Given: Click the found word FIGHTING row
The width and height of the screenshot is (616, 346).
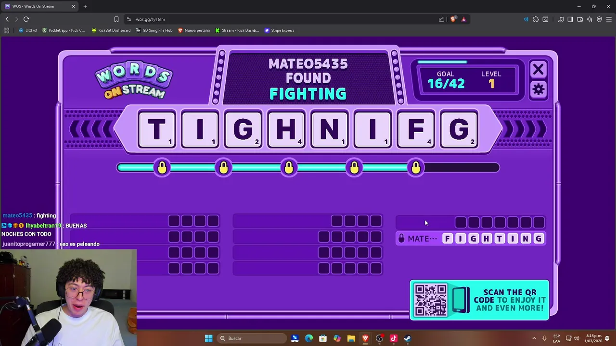Looking at the screenshot, I should pyautogui.click(x=470, y=238).
